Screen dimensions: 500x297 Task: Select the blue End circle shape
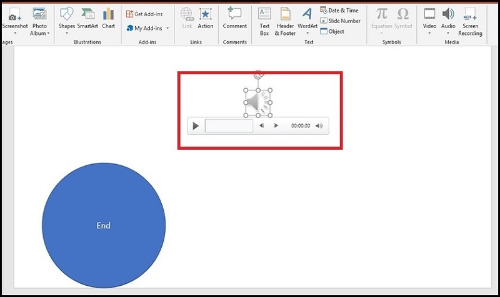(x=104, y=225)
